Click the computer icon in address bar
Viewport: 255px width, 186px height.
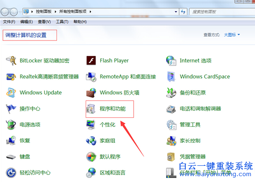pos(26,12)
